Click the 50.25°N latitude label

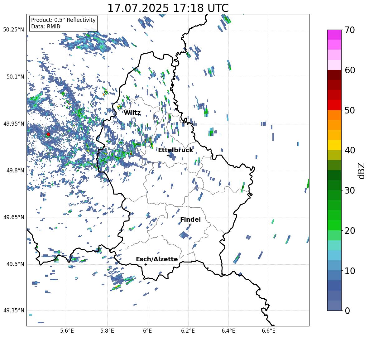tap(14, 30)
